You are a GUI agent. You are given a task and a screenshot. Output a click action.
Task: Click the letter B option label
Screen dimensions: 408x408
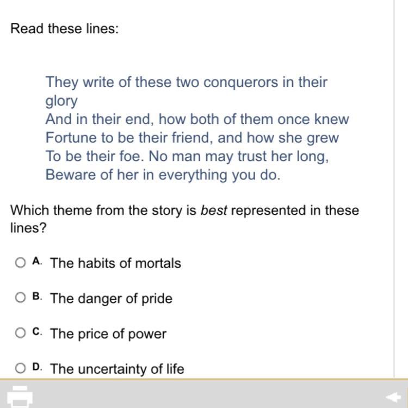(37, 296)
